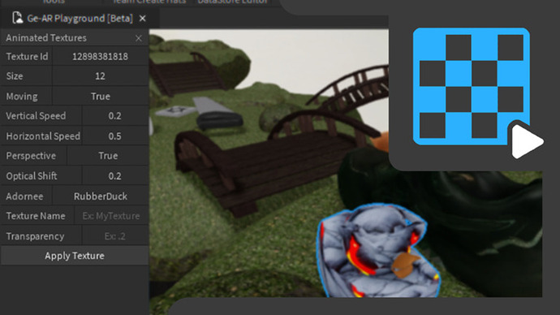Click the Transparency input field

click(x=115, y=236)
